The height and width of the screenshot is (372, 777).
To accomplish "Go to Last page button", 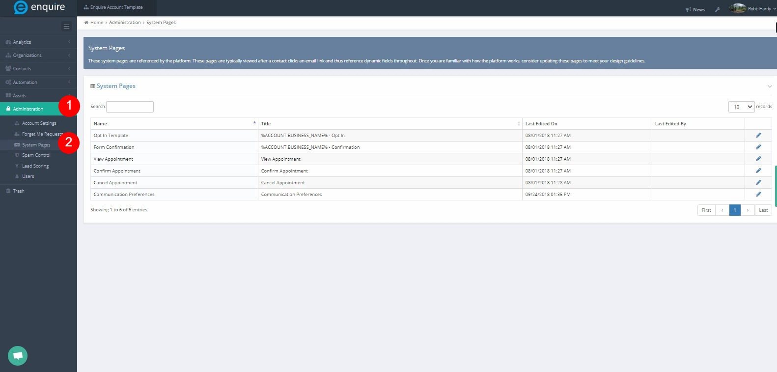I will pos(763,210).
